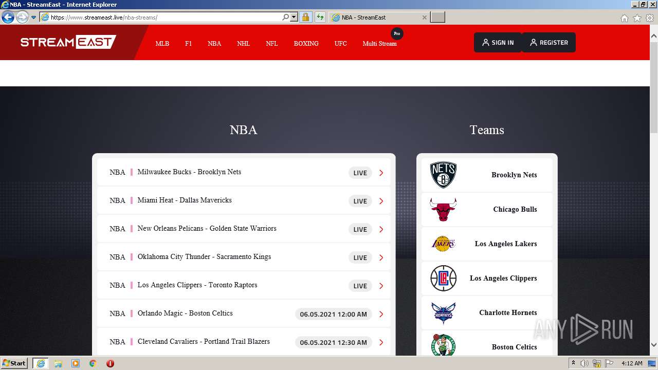Go forward with the browser forward arrow
This screenshot has width=658, height=370.
22,17
